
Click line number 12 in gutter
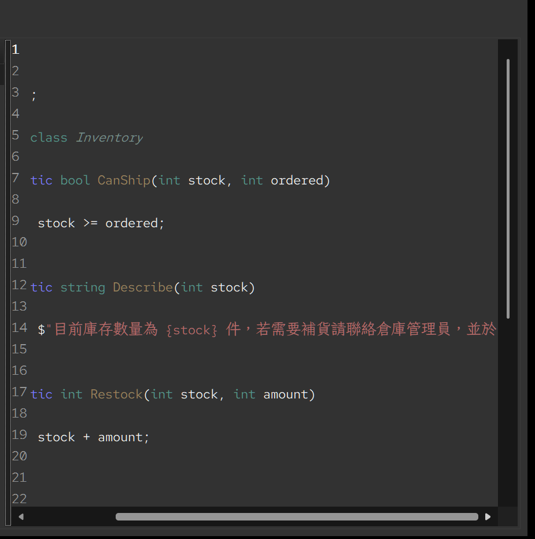19,285
